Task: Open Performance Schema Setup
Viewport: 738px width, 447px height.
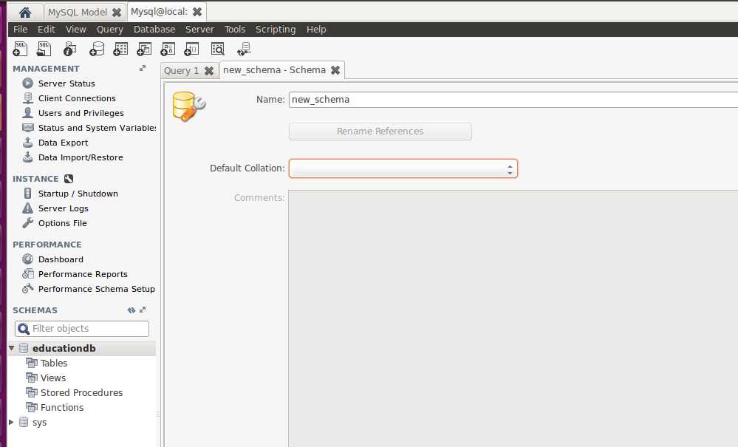Action: coord(97,290)
